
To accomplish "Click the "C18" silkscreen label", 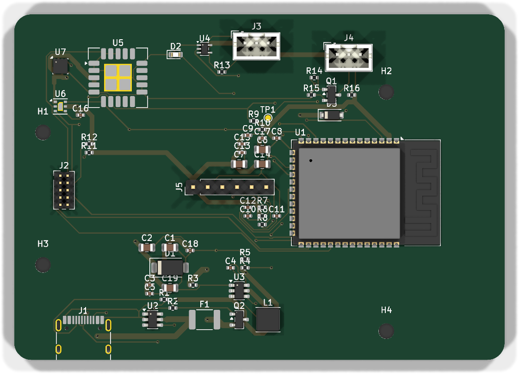I will tap(190, 243).
